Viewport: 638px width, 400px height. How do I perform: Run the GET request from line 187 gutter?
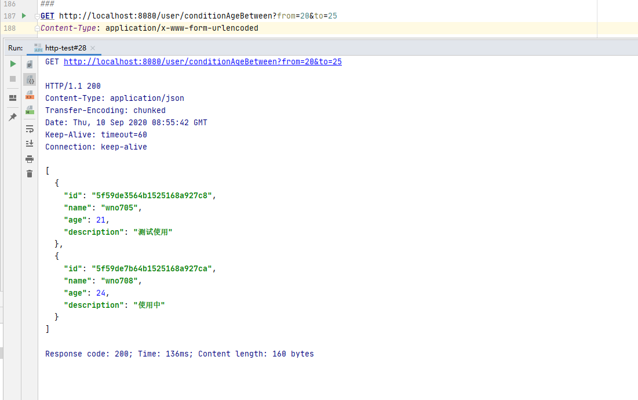[x=24, y=16]
